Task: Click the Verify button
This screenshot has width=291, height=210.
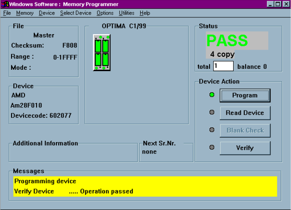Action: coord(245,148)
